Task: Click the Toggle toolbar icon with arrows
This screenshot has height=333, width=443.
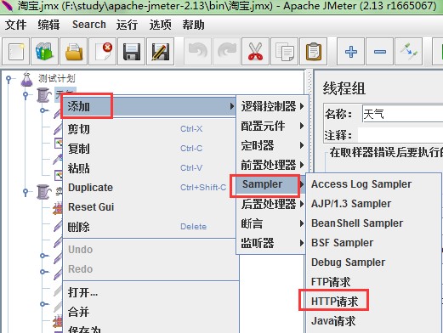Action: (x=409, y=52)
